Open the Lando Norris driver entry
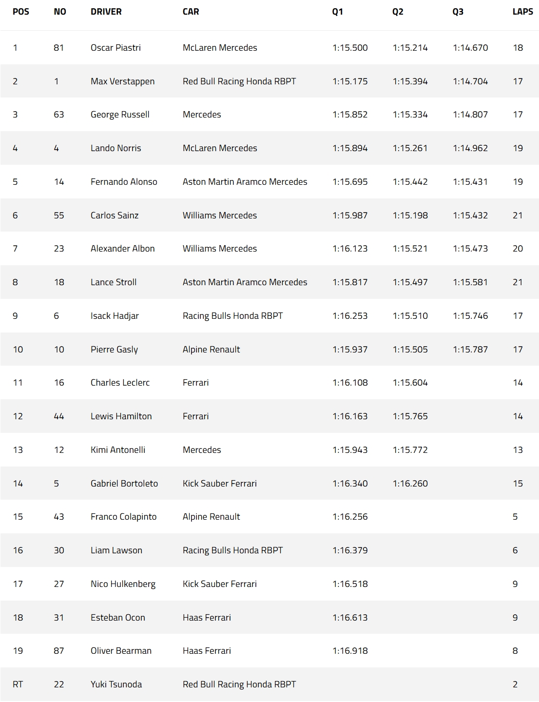Viewport: 539px width, 702px height. pos(115,148)
